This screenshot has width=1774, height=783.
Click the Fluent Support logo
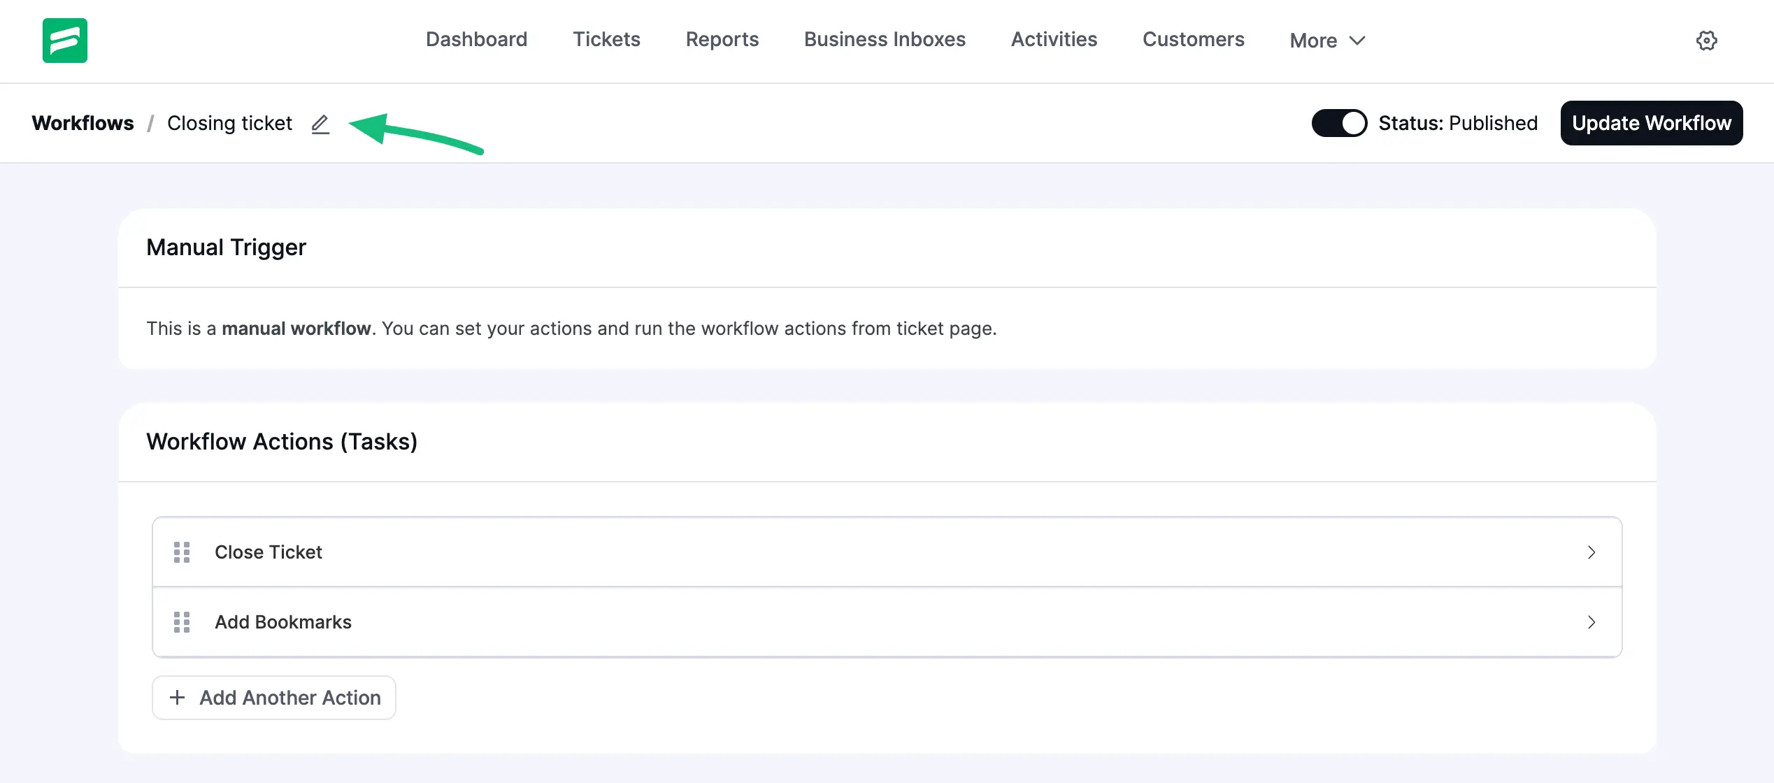click(64, 41)
